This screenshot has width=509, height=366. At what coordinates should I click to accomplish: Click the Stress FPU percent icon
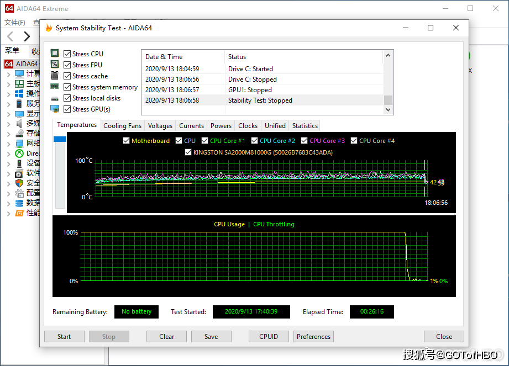pyautogui.click(x=55, y=64)
